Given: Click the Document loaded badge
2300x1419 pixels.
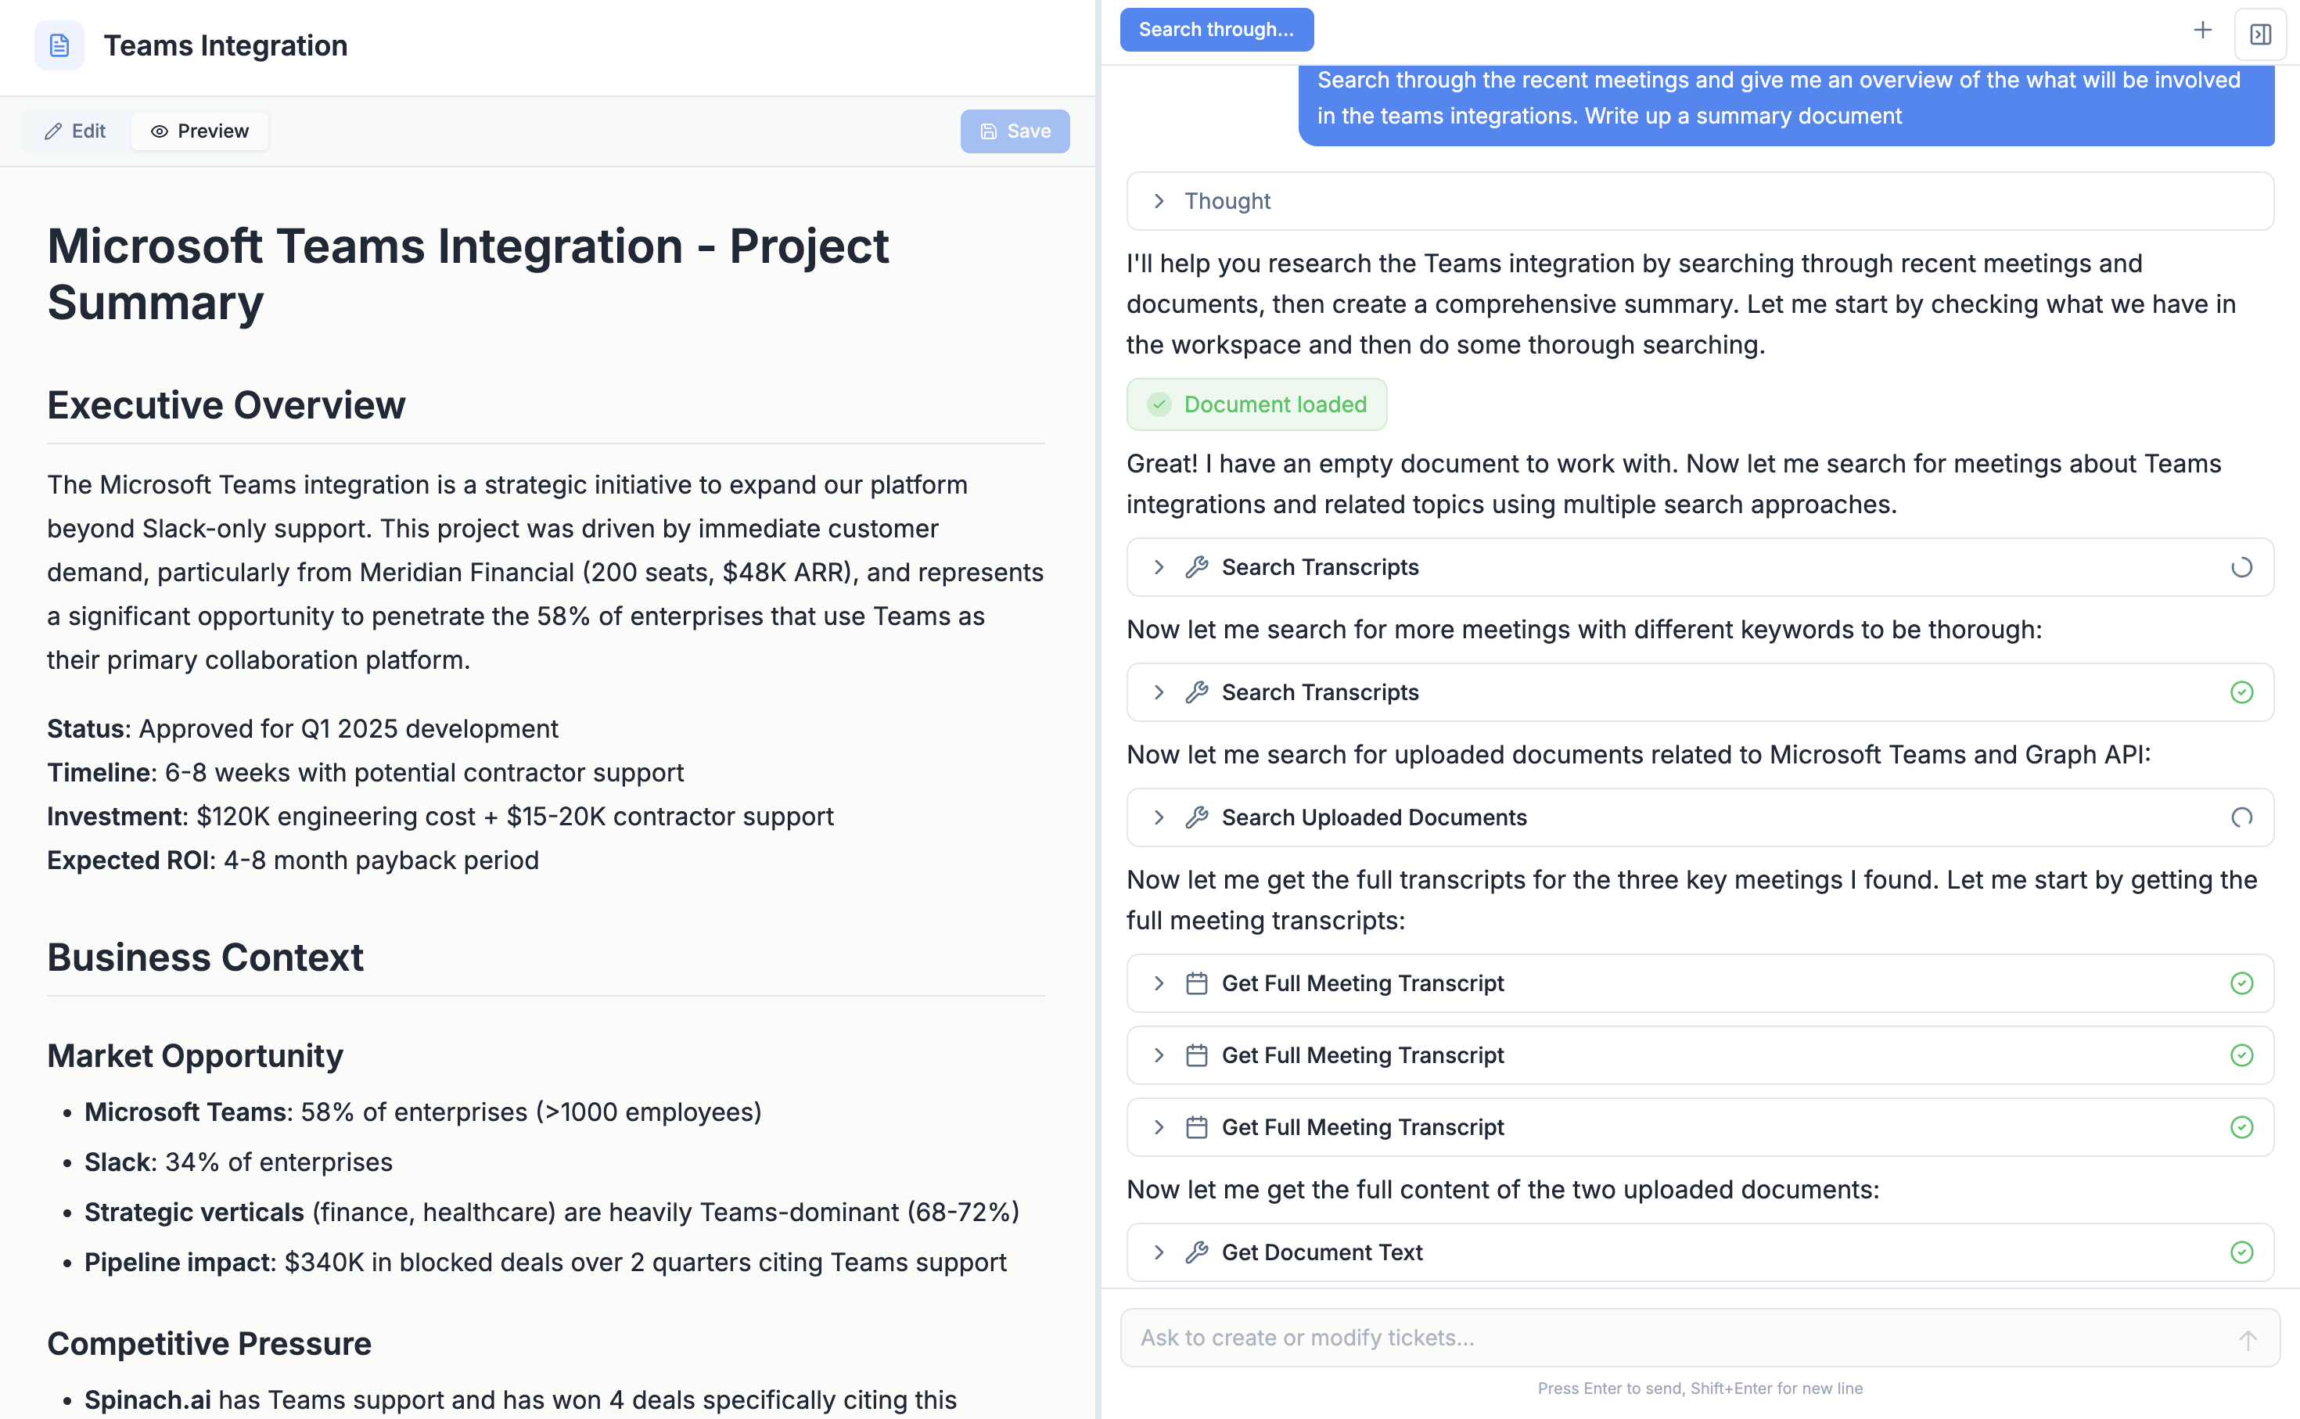Looking at the screenshot, I should pos(1256,404).
